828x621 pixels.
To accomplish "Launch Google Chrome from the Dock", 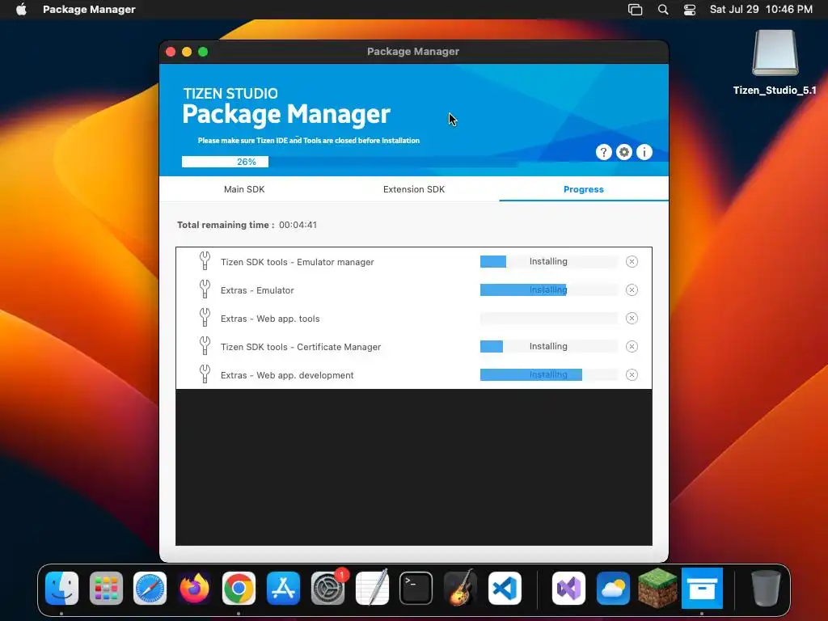I will tap(239, 588).
